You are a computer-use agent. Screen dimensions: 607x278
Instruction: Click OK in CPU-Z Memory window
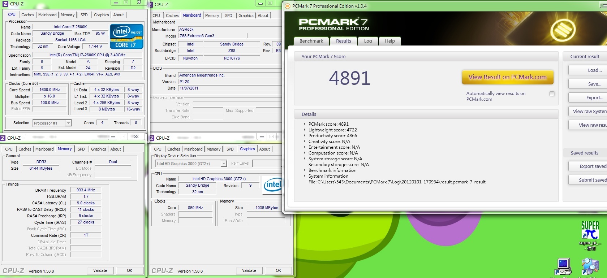(x=129, y=270)
